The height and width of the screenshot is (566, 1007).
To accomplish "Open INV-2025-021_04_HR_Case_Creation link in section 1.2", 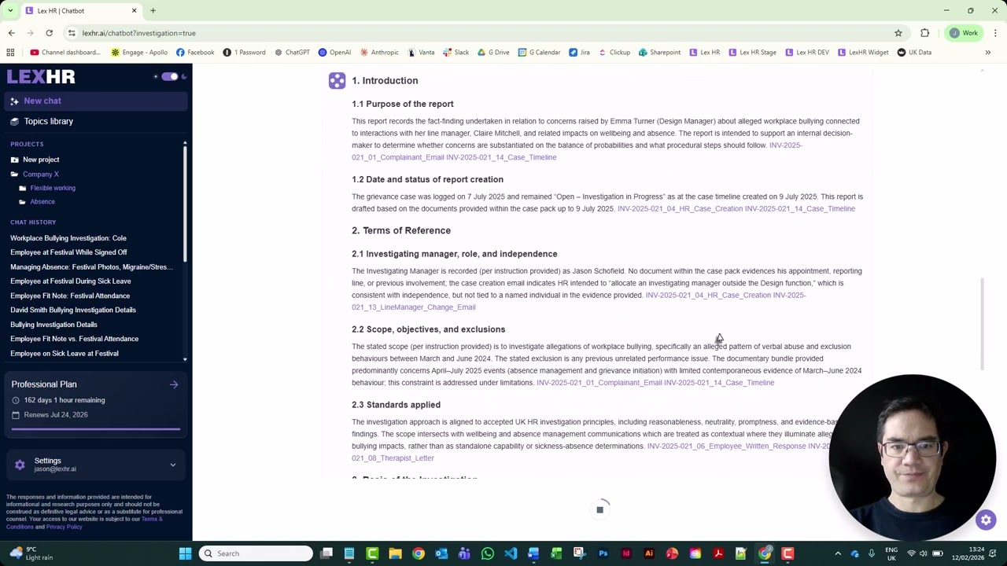I will click(681, 208).
